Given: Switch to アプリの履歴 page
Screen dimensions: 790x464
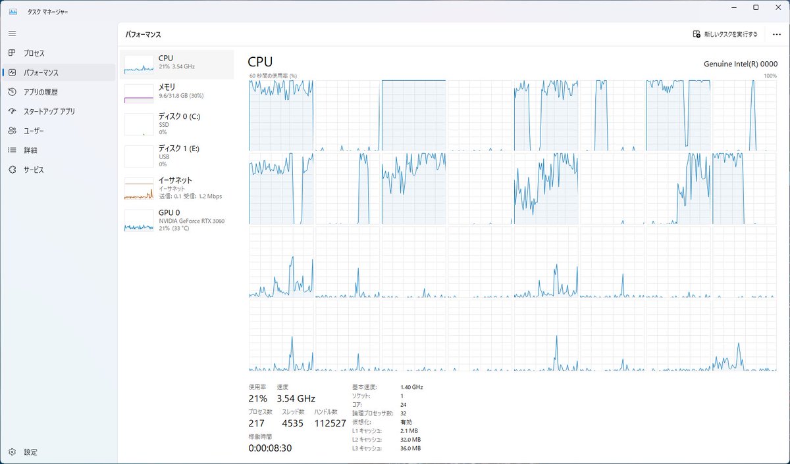Looking at the screenshot, I should click(59, 92).
